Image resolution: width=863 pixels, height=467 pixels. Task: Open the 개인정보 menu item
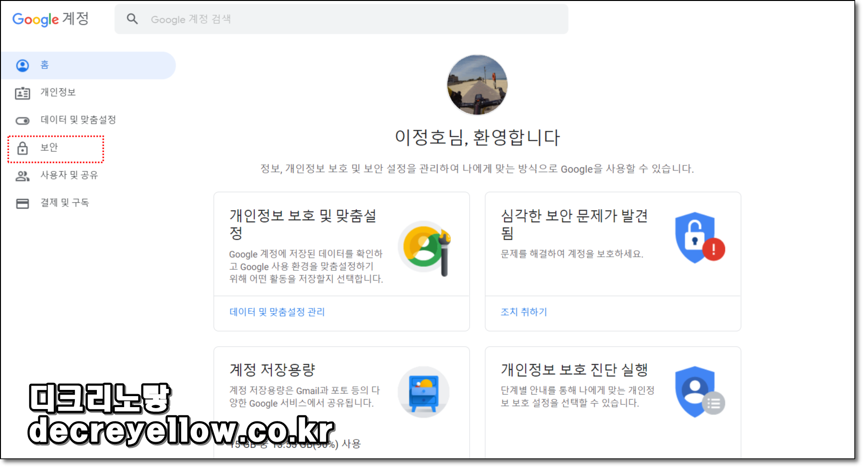click(58, 92)
